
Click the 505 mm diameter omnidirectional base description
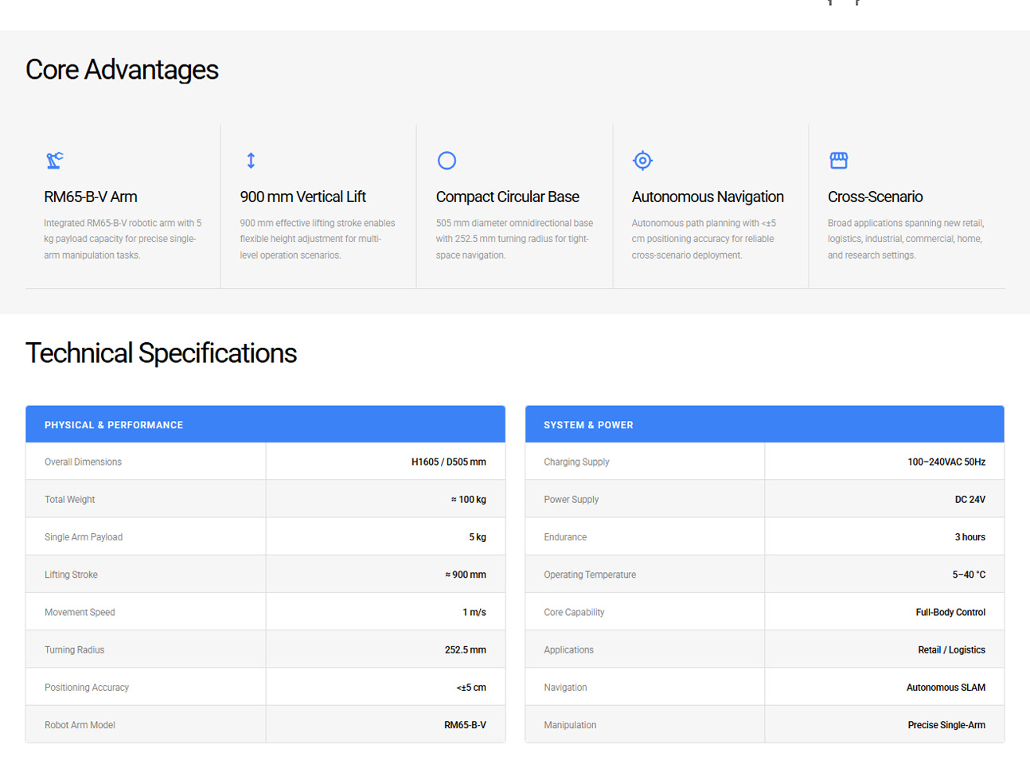pos(514,239)
